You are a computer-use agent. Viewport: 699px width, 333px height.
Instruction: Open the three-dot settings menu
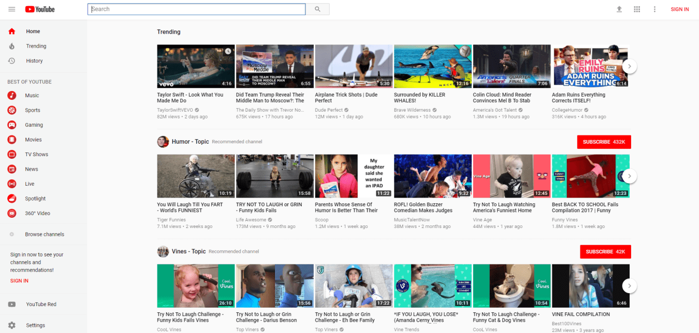tap(654, 9)
